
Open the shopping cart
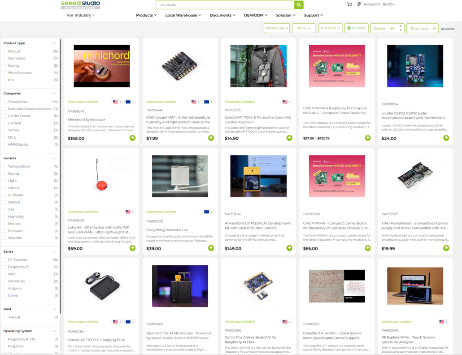pyautogui.click(x=349, y=4)
